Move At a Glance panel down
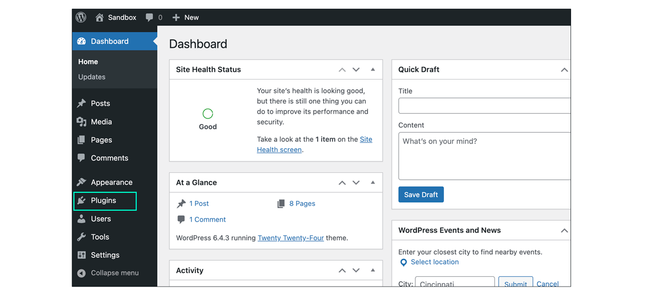 point(356,183)
